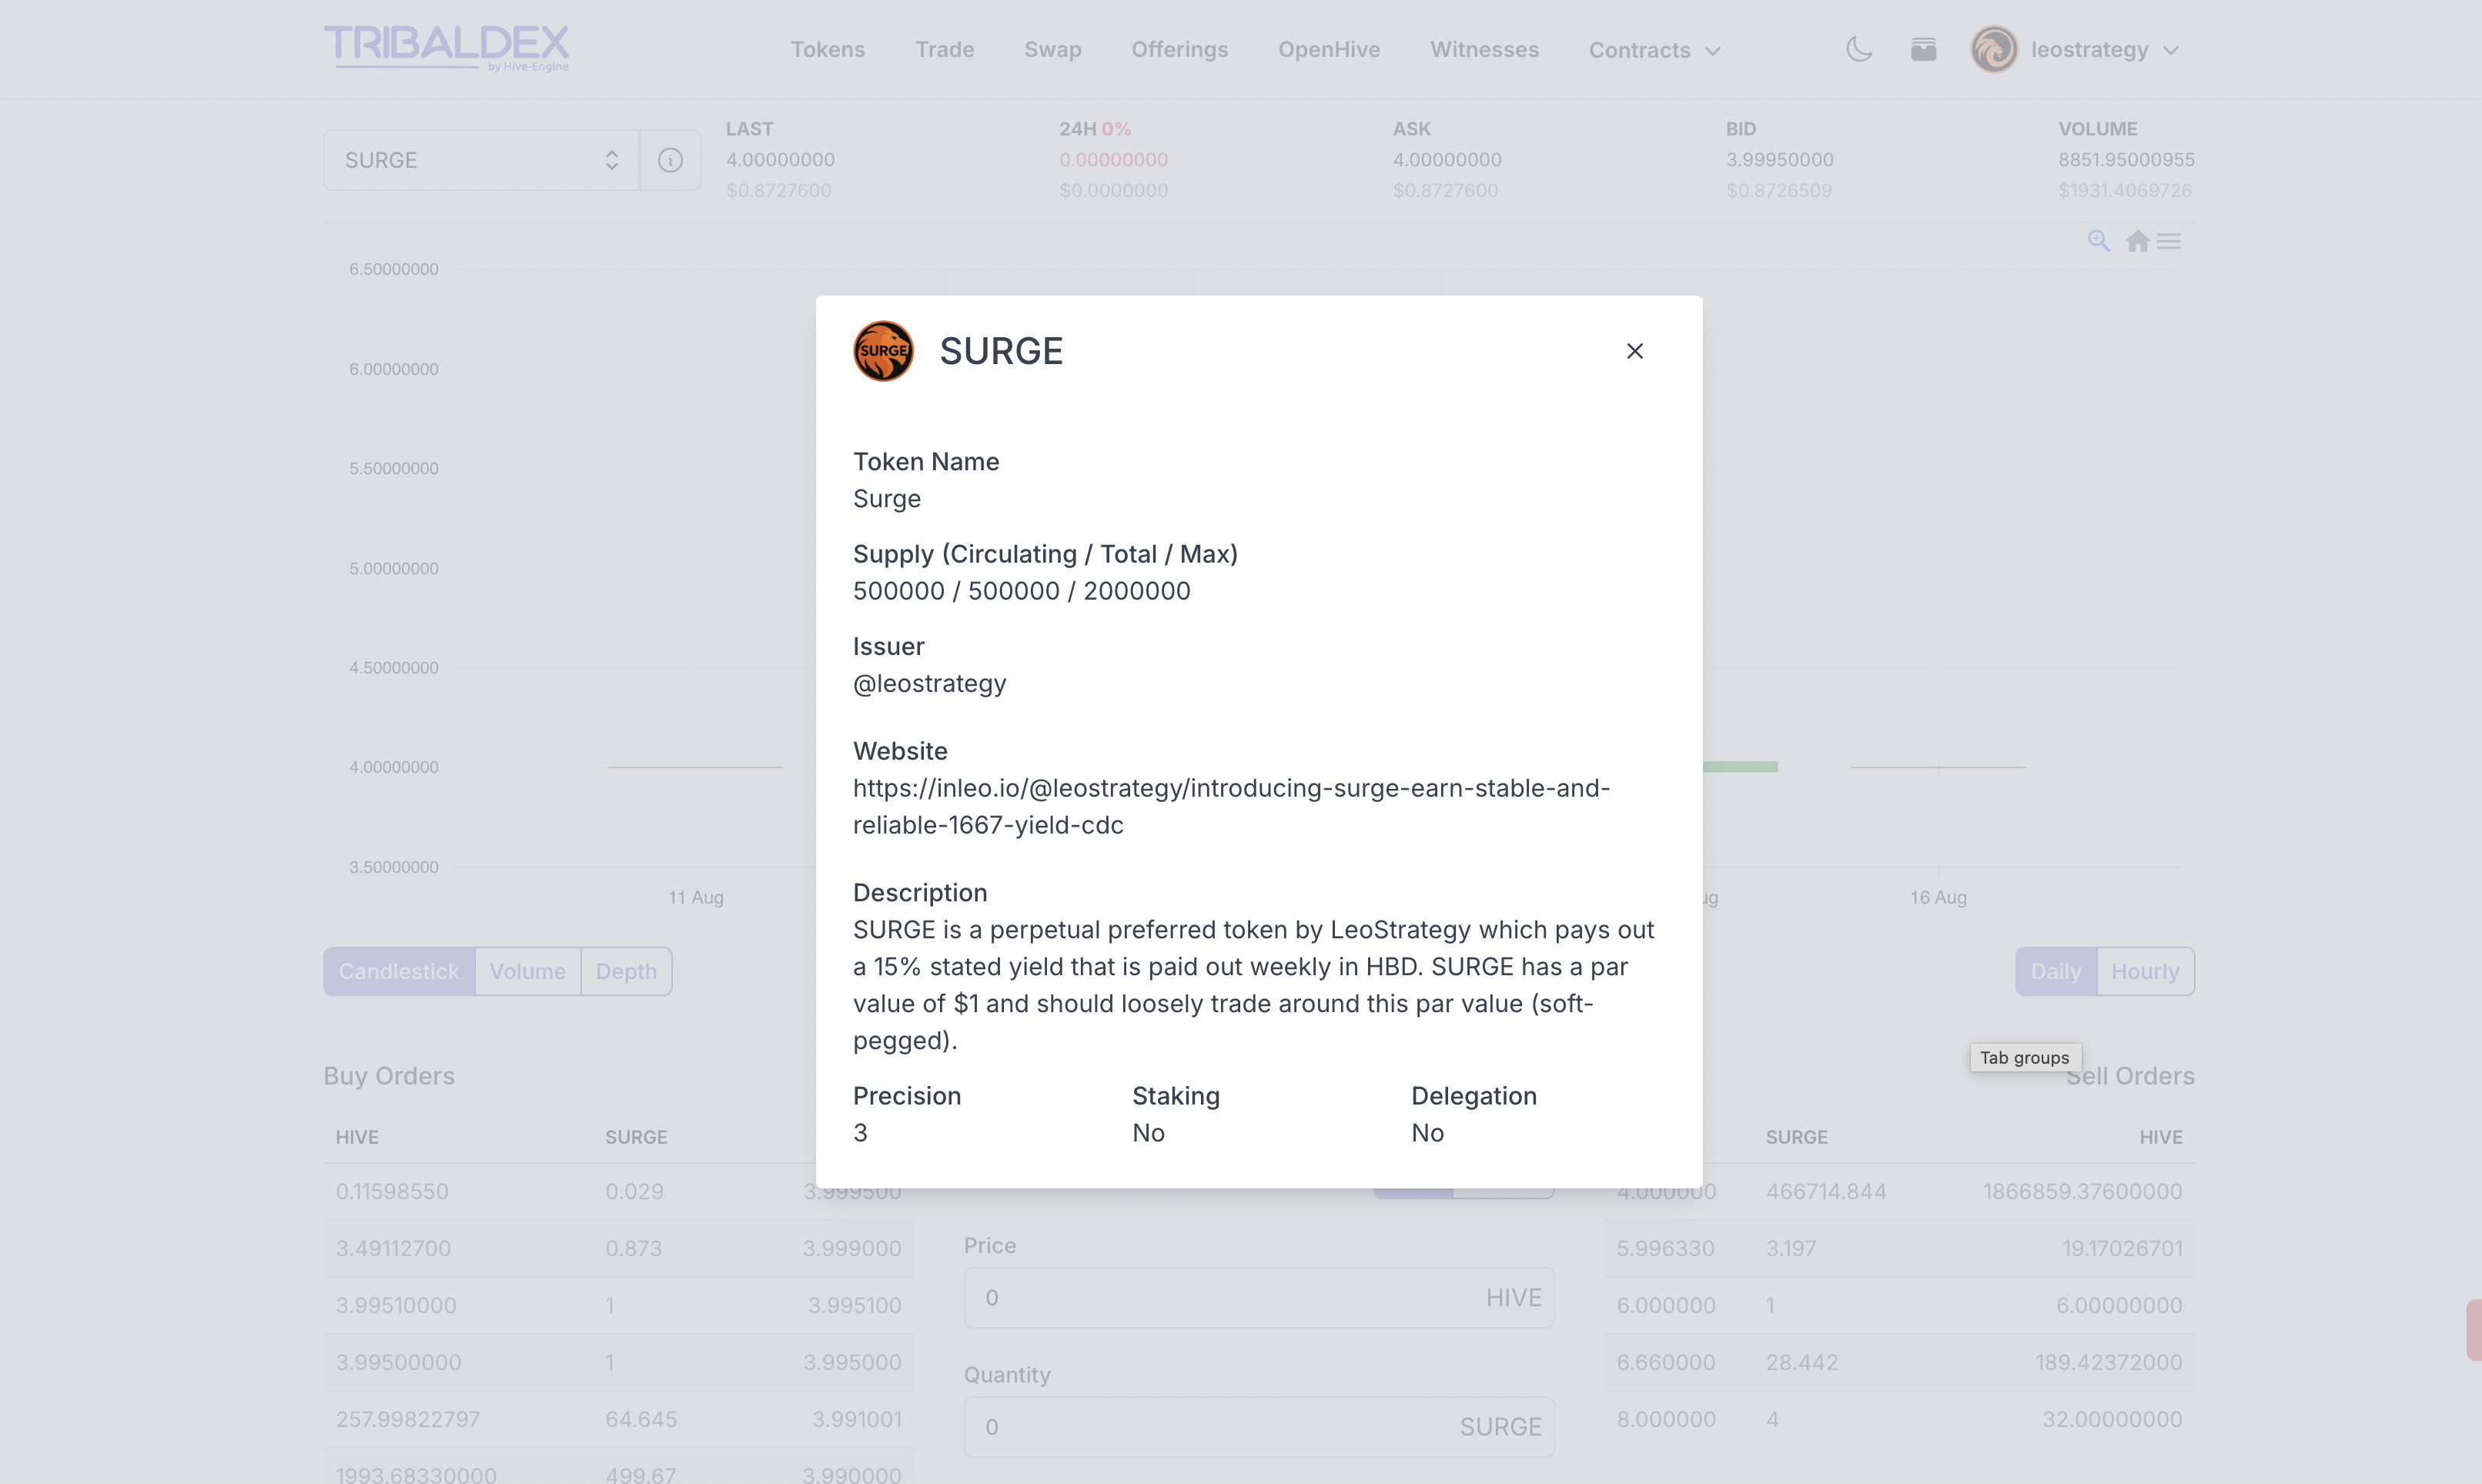This screenshot has height=1484, width=2482.
Task: Open the Witnesses nav item
Action: pyautogui.click(x=1484, y=49)
